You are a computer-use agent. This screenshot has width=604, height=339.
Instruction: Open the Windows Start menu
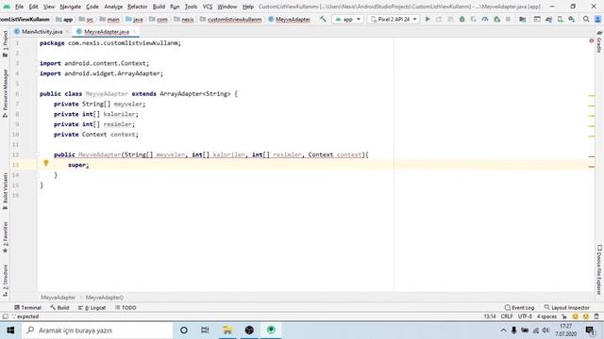[10, 331]
